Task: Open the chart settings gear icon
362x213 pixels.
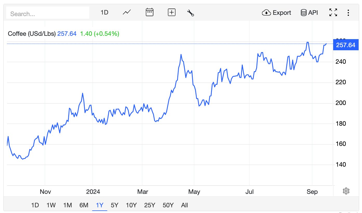Action: [346, 191]
